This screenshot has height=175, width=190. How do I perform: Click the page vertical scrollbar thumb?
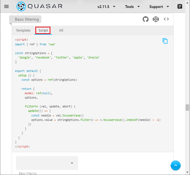[x=187, y=107]
